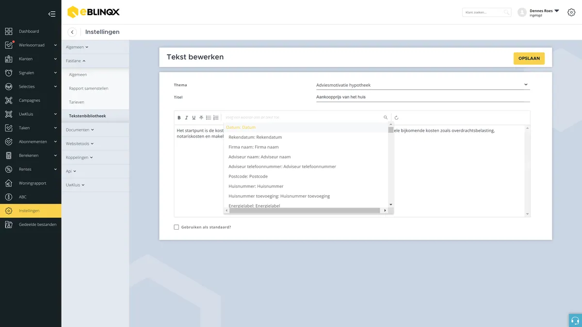The height and width of the screenshot is (327, 582).
Task: Apply bold formatting in text editor
Action: [x=179, y=118]
